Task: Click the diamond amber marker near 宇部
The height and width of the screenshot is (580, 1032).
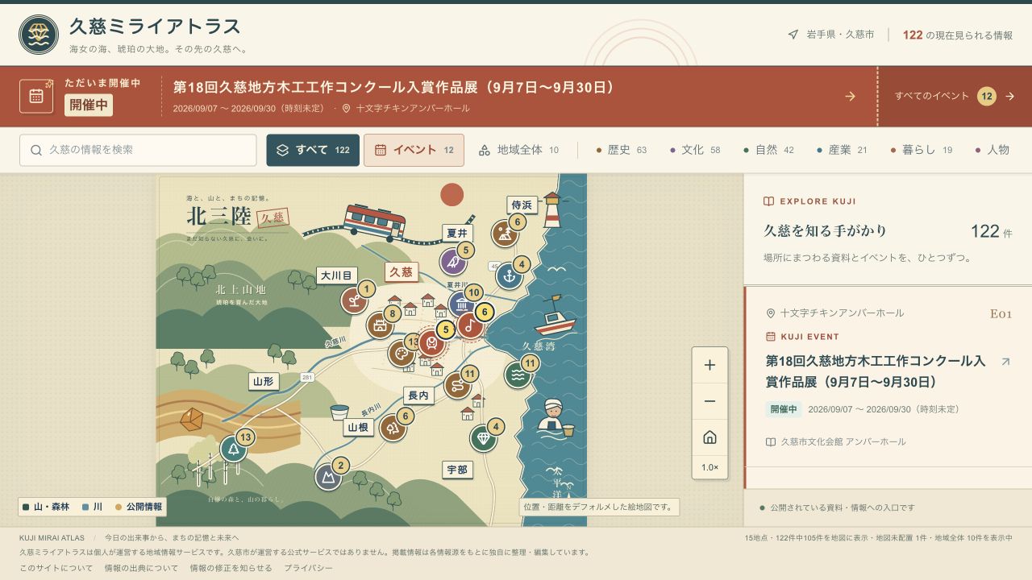Action: (x=483, y=438)
